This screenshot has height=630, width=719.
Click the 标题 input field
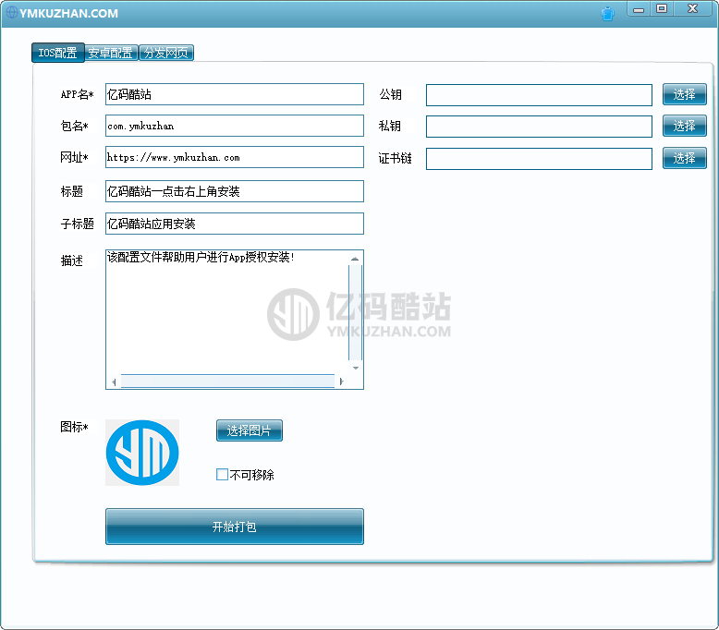click(x=235, y=191)
